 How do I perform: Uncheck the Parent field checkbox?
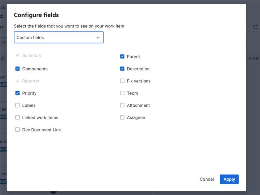point(122,56)
